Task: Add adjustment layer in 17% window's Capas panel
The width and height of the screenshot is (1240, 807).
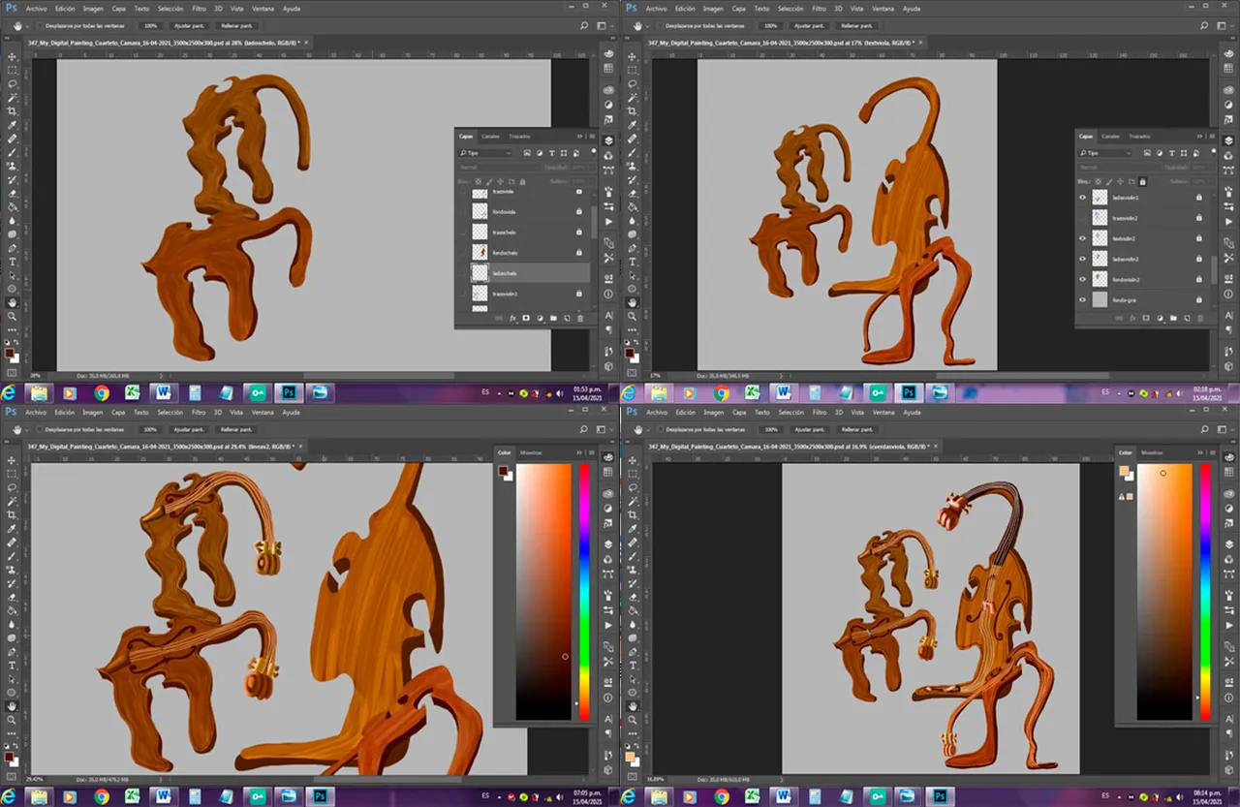Action: pos(1161,318)
